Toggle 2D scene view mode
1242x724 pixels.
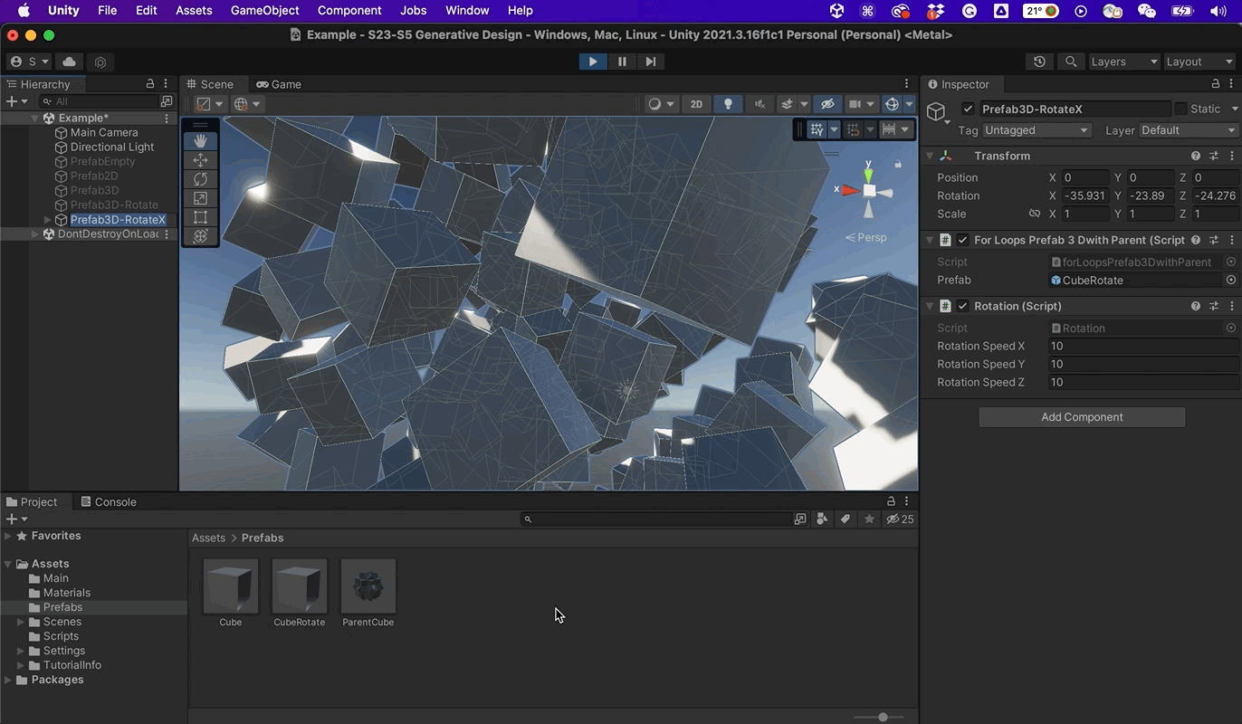[x=696, y=104]
